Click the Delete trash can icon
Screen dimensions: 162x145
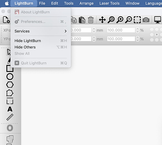click(91, 20)
